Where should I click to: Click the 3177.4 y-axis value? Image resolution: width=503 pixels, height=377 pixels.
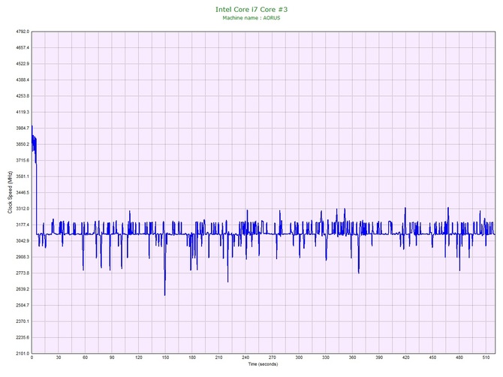tap(23, 225)
